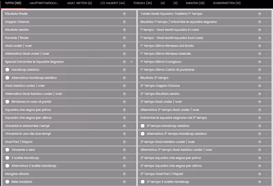Click the star next to Doppia Chance
273x186 pixels.
tap(124, 22)
